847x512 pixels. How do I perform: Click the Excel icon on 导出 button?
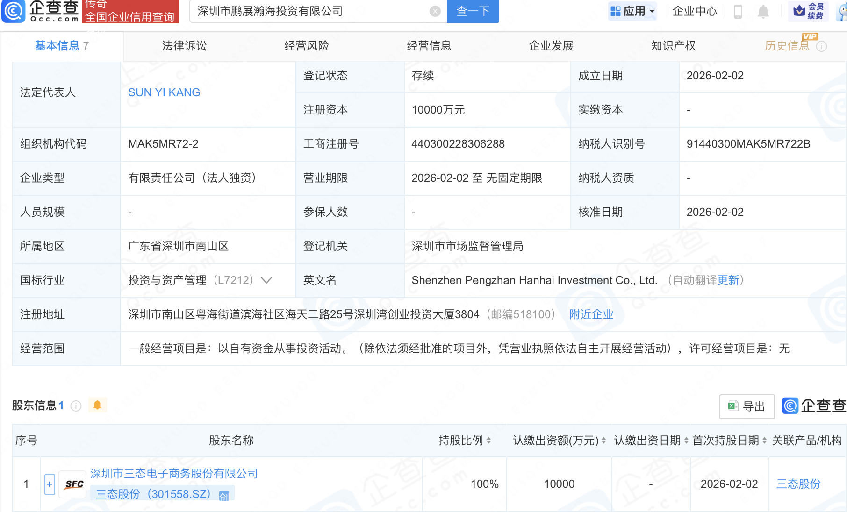click(x=733, y=406)
